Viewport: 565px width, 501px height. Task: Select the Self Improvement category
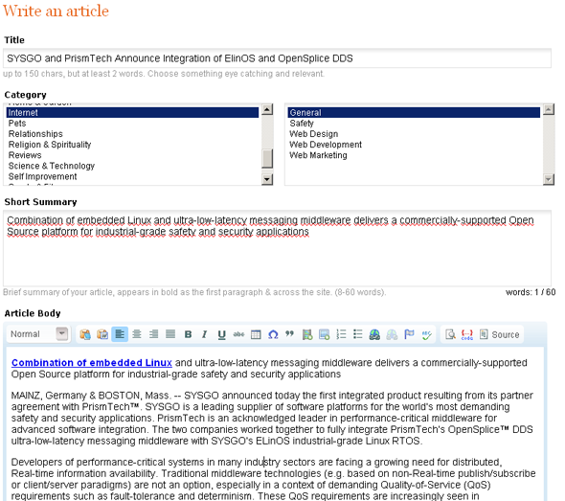(132, 176)
